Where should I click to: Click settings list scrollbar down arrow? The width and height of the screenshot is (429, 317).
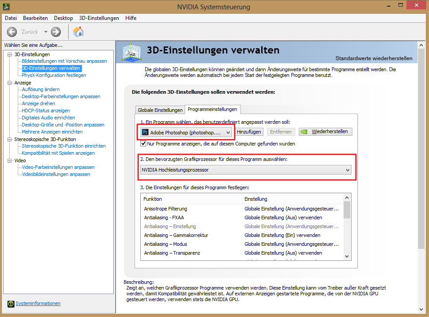coord(347,256)
